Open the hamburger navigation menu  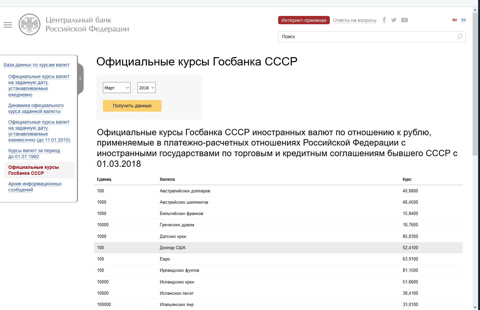point(8,25)
